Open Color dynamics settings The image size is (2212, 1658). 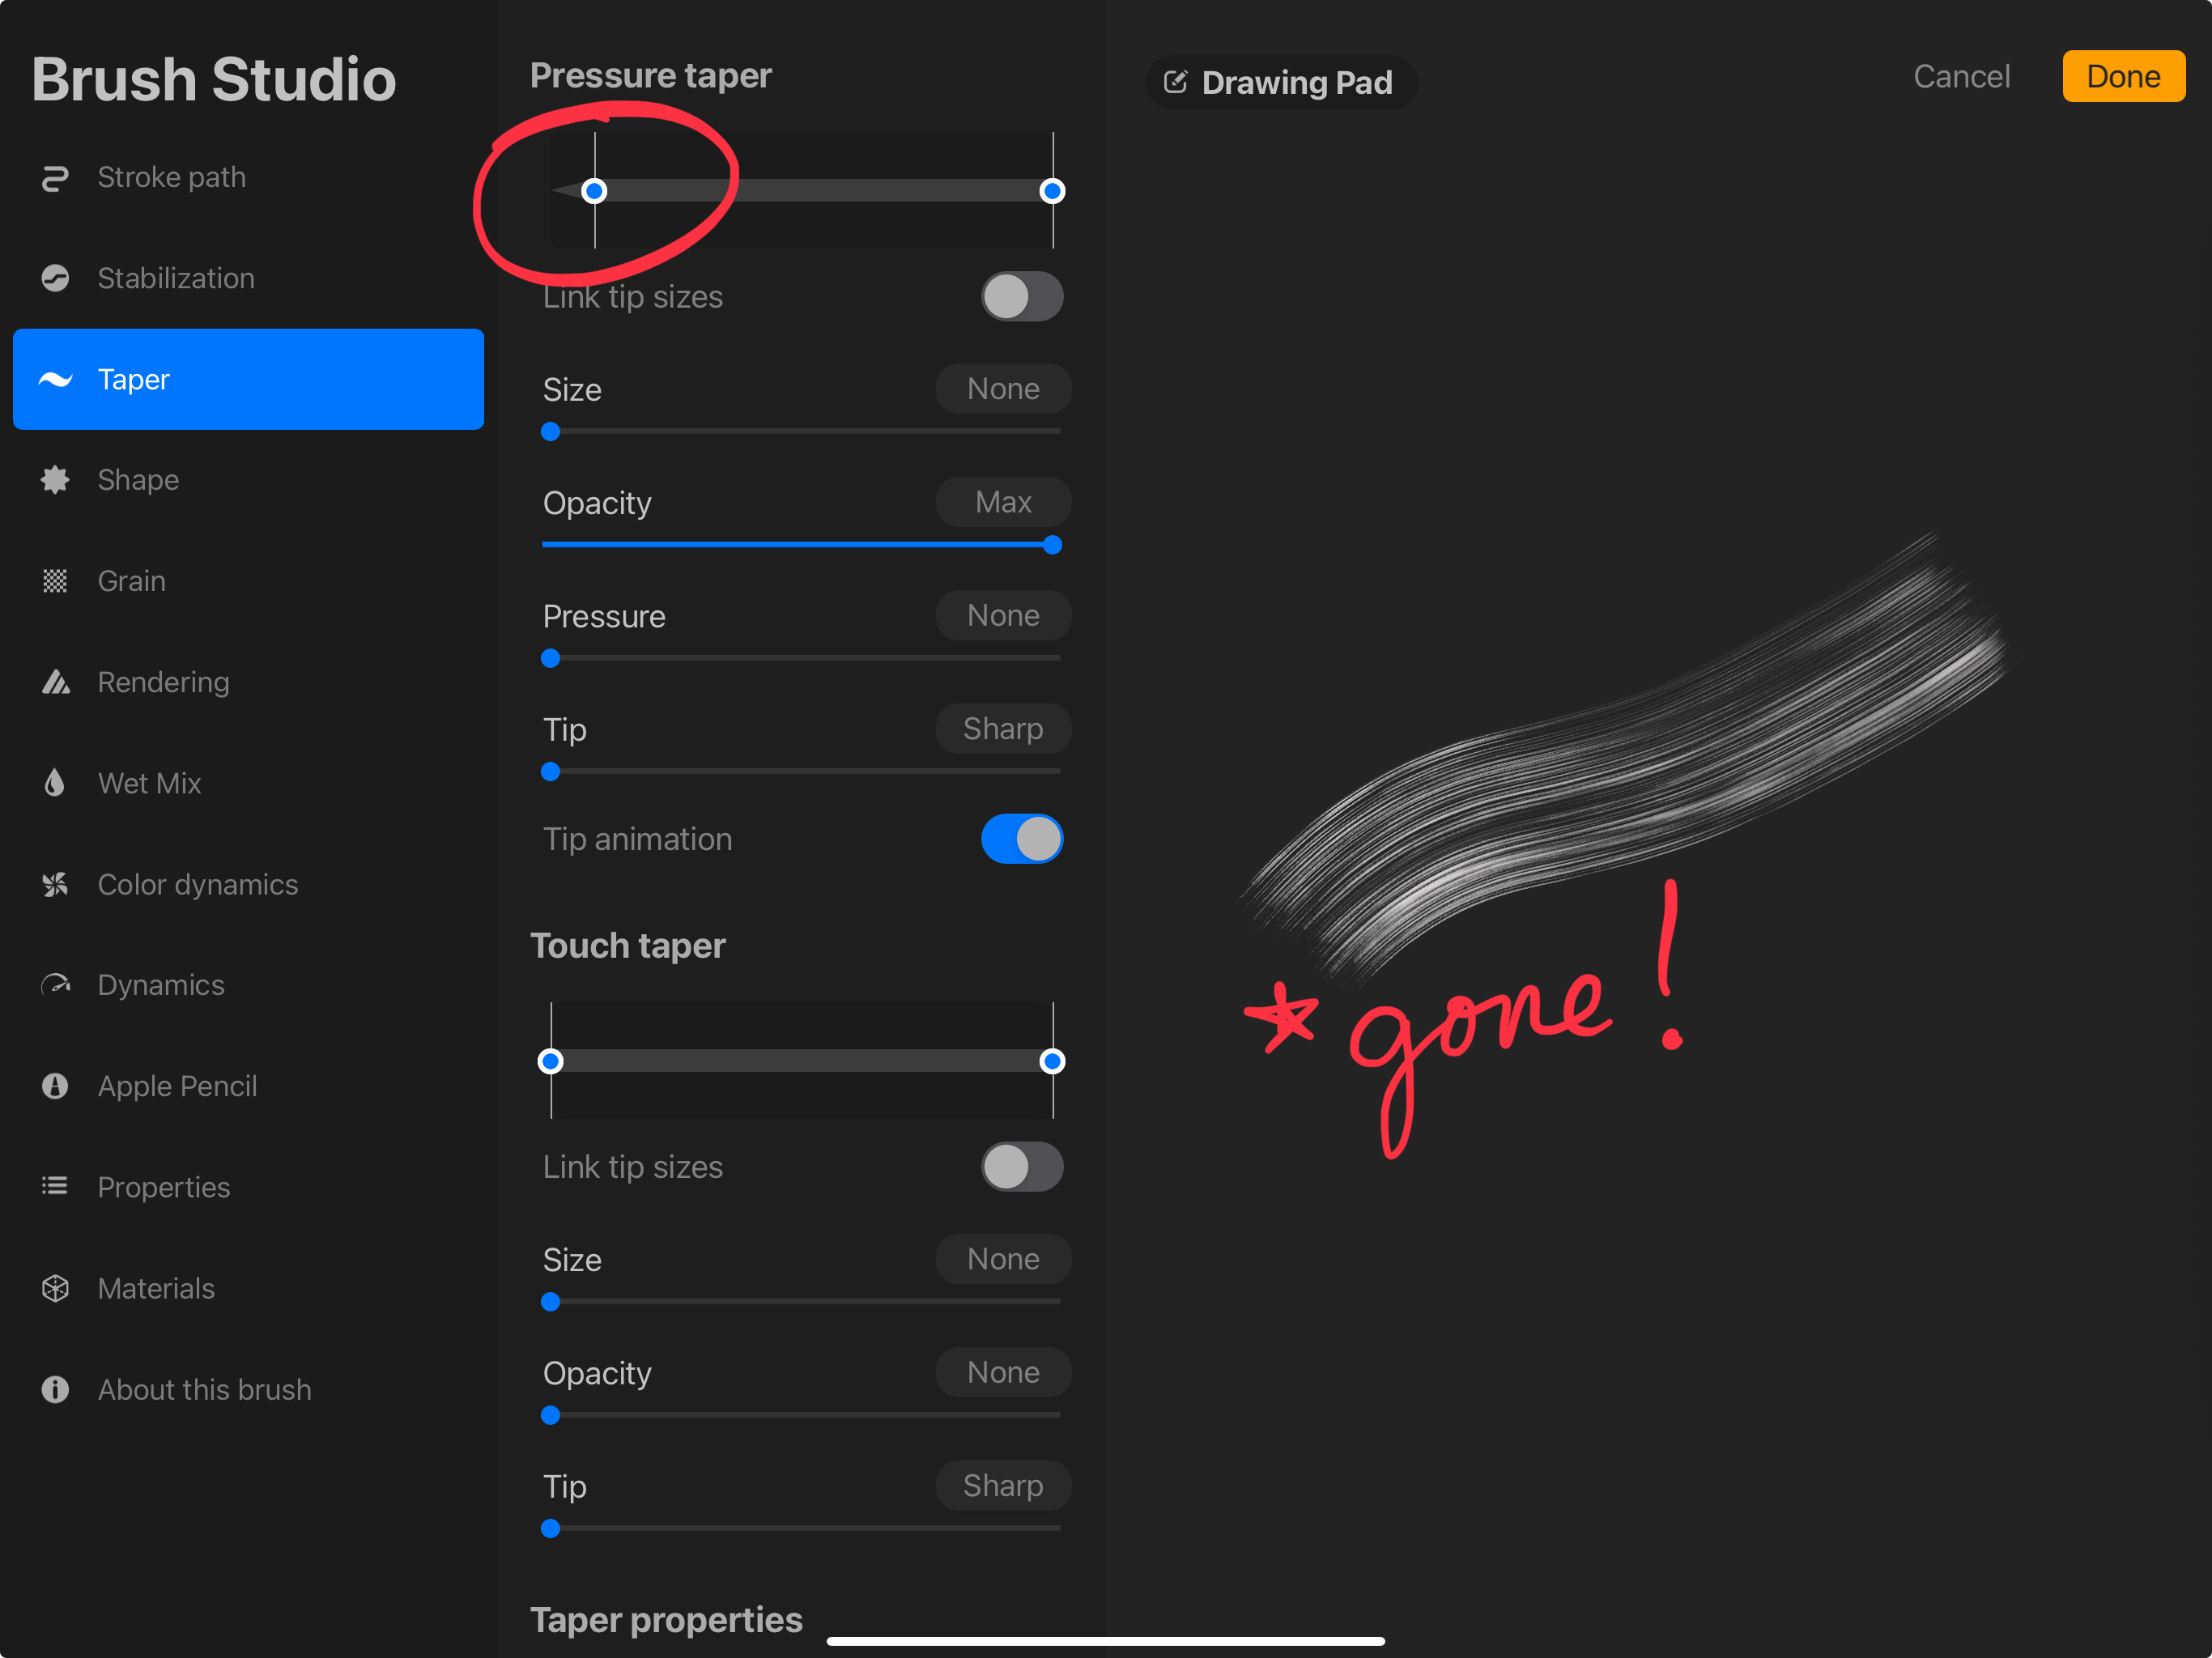tap(248, 884)
